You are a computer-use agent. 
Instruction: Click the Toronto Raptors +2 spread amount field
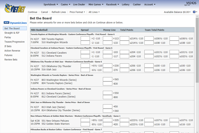point(85,39)
